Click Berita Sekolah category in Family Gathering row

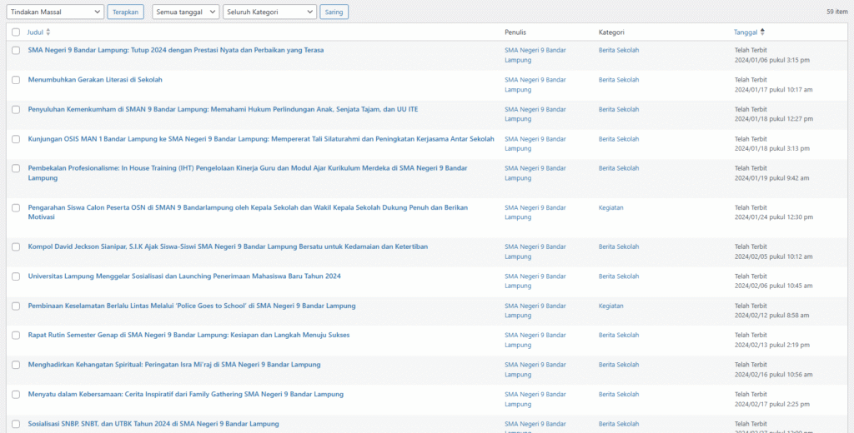click(x=619, y=394)
